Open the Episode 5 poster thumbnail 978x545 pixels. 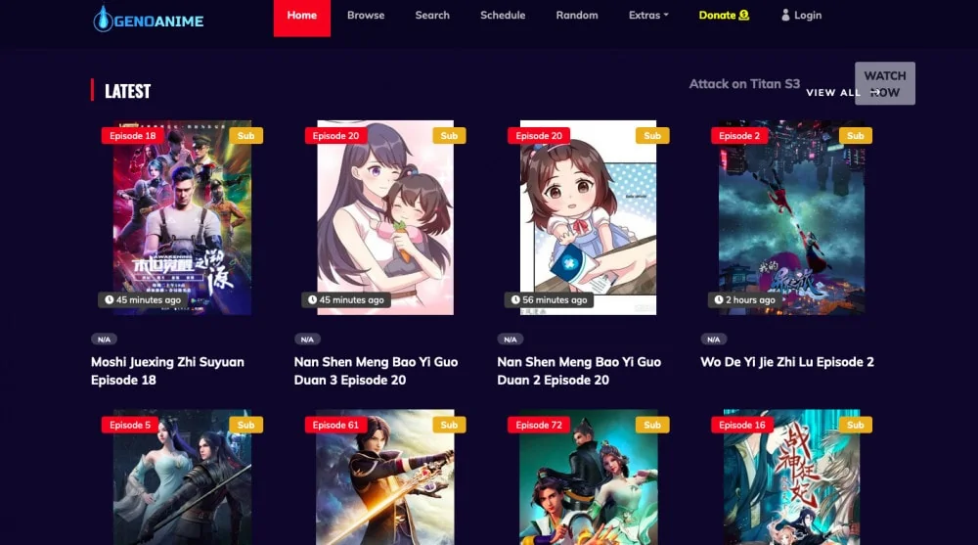(x=182, y=477)
